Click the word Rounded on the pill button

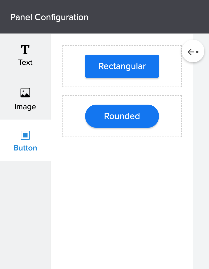pyautogui.click(x=122, y=116)
